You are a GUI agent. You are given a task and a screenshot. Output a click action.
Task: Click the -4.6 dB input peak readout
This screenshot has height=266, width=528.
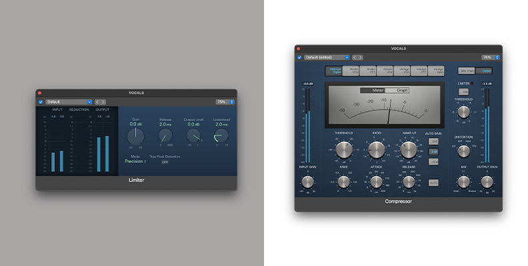(307, 84)
